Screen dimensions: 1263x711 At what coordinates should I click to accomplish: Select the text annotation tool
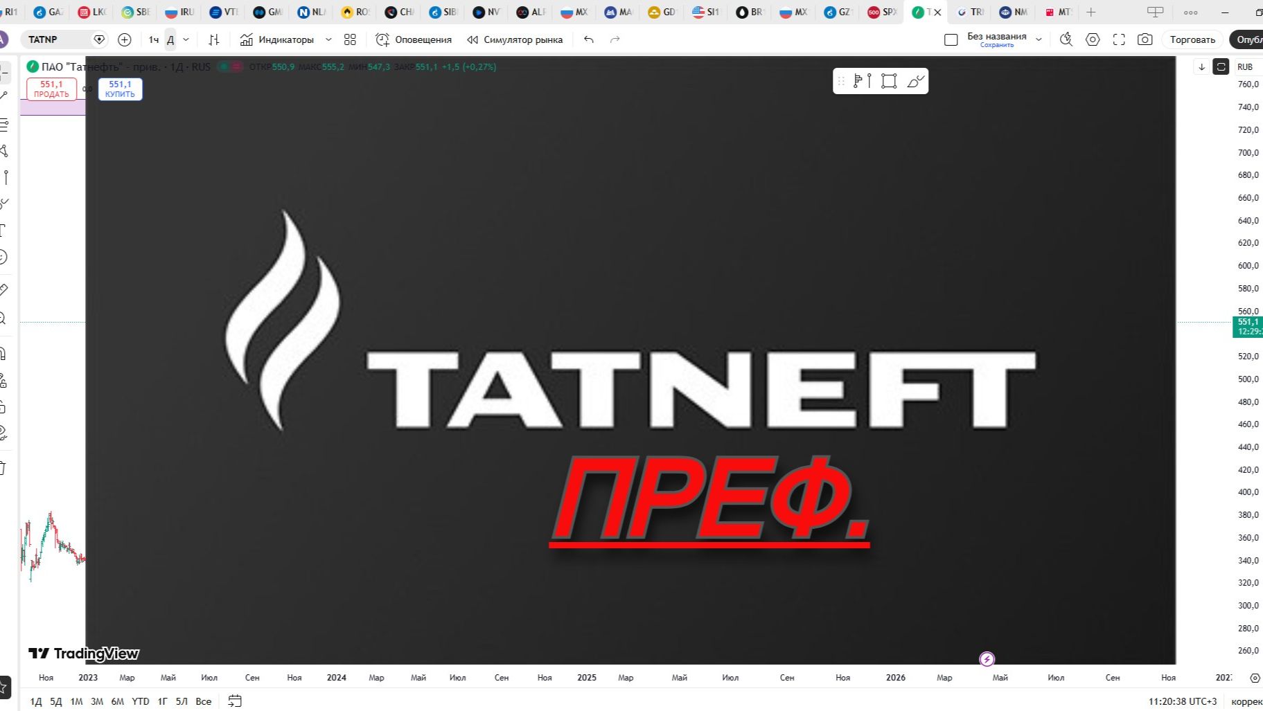click(8, 229)
